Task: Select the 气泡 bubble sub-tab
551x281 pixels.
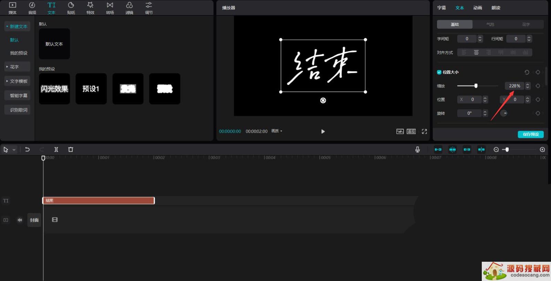Action: 490,24
